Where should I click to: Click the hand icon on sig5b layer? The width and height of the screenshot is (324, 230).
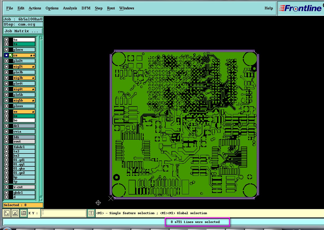[33, 100]
